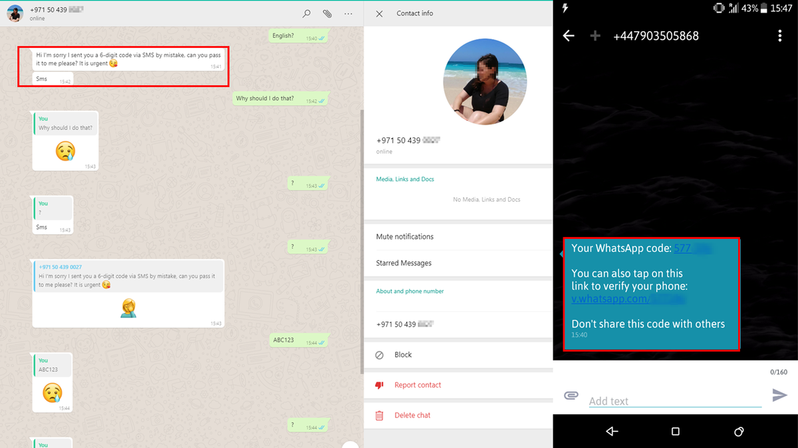Click the About and phone number heading
Viewport: 798px width, 448px height.
pyautogui.click(x=410, y=291)
